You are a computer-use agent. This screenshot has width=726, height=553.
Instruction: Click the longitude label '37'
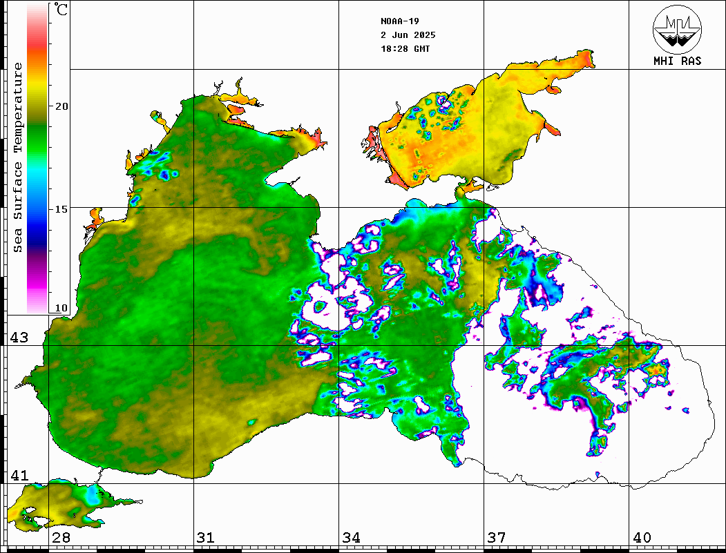tap(497, 538)
